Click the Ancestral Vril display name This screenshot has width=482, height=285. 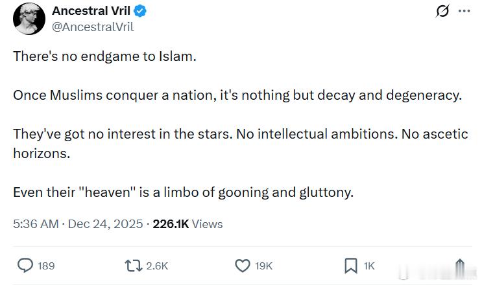pos(90,11)
